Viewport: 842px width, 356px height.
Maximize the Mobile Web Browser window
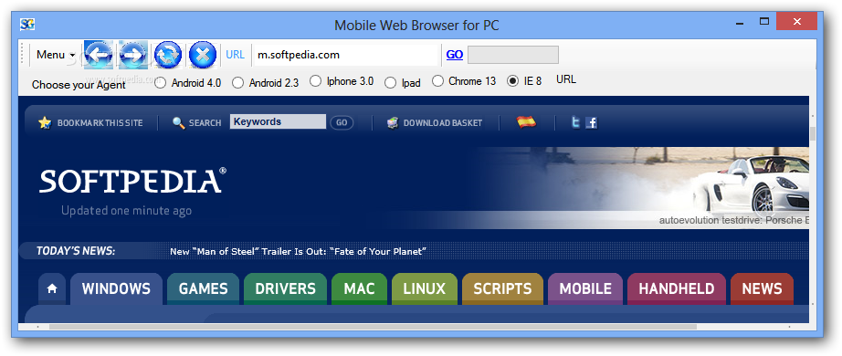click(764, 22)
